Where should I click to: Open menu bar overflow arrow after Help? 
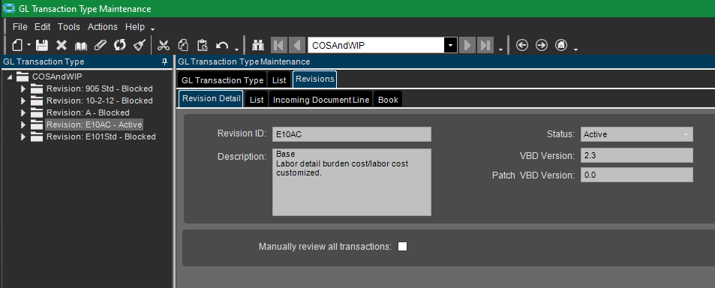coord(153,30)
